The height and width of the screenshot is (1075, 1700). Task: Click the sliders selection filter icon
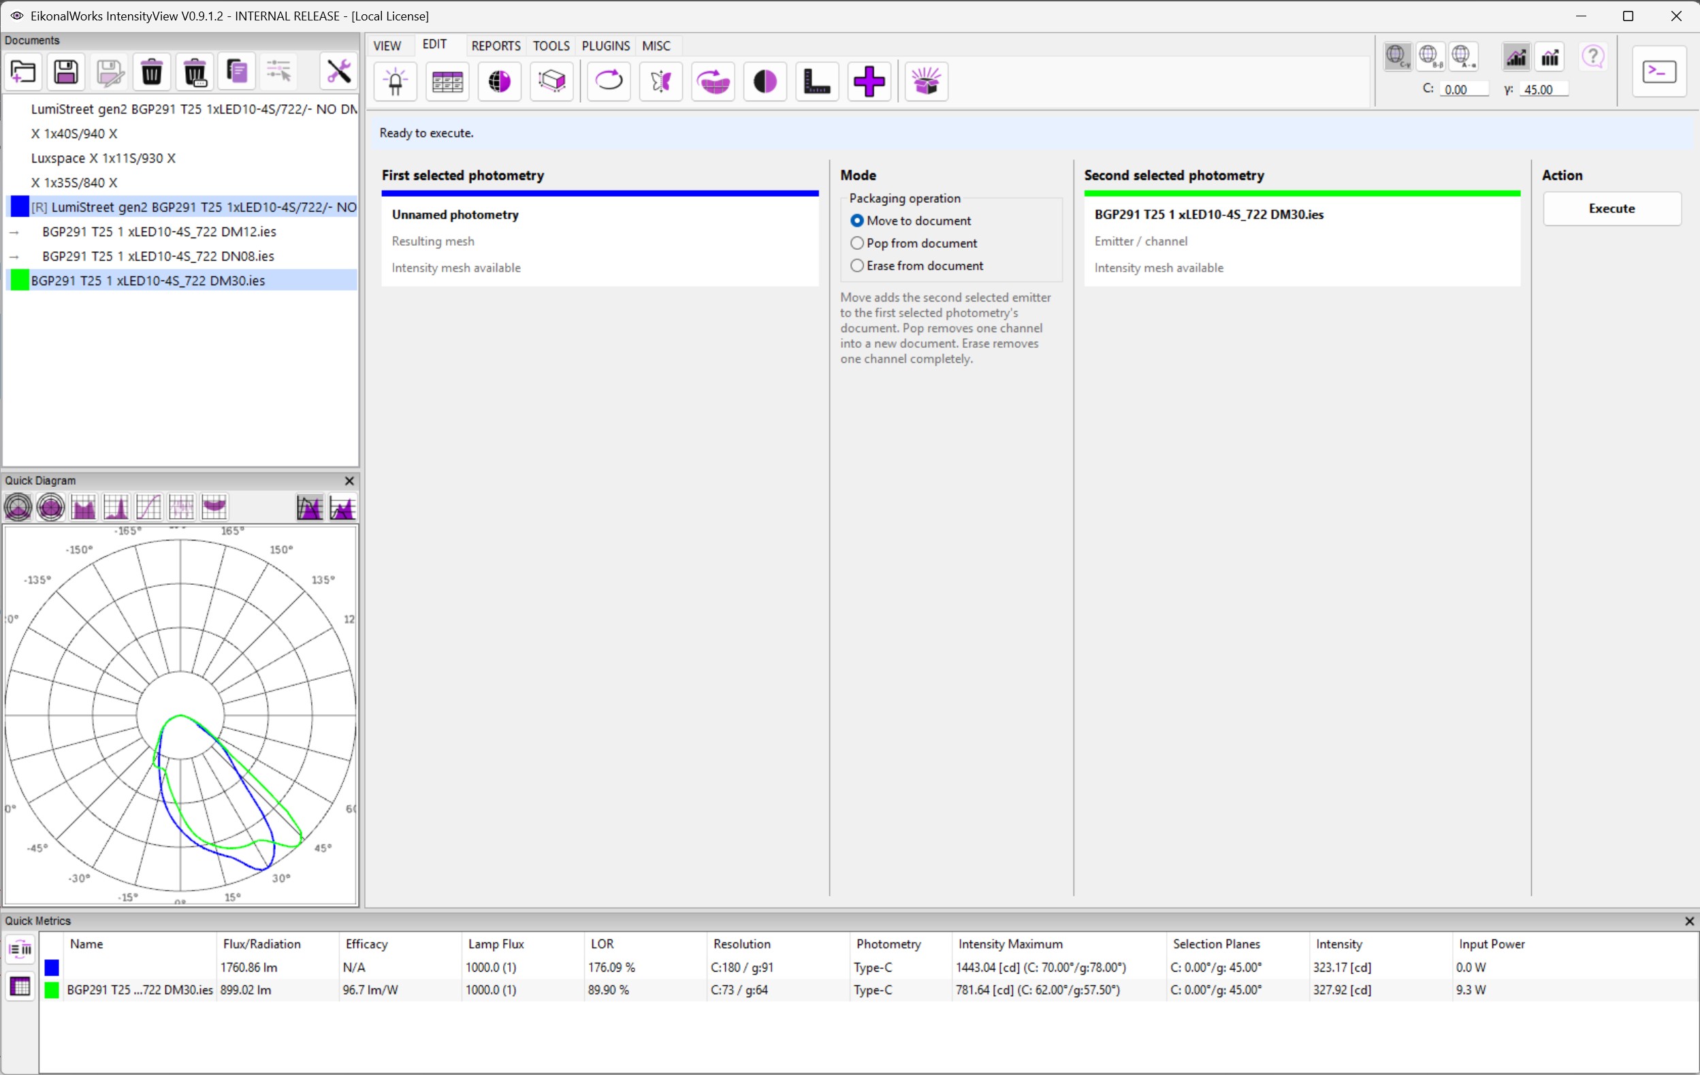pos(280,71)
